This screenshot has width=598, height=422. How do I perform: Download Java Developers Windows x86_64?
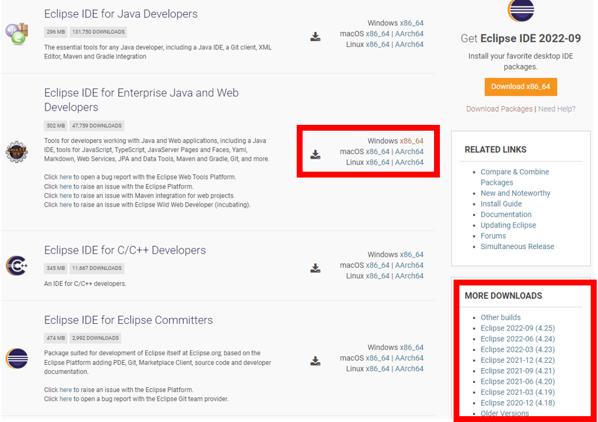click(411, 23)
